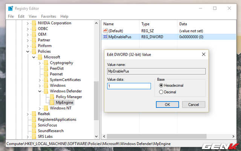This screenshot has height=151, width=241.
Task: Click the Windows NT folder icon
Action: (x=46, y=108)
